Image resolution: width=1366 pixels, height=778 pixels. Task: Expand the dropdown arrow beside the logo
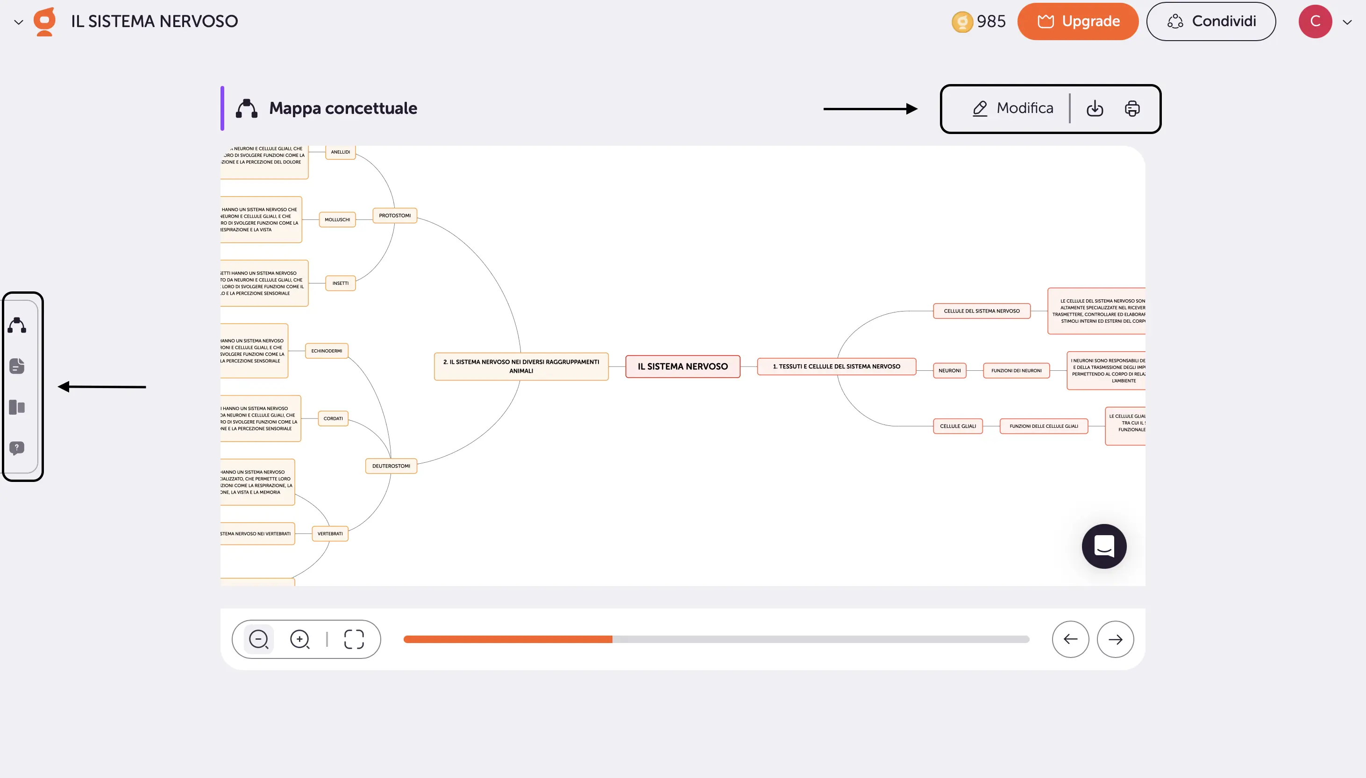(19, 21)
